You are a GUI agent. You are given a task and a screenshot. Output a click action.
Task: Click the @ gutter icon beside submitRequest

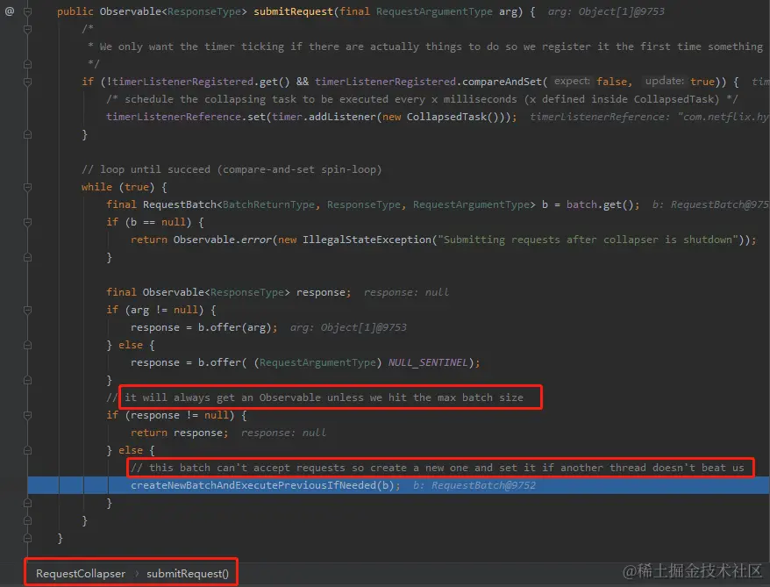point(10,11)
